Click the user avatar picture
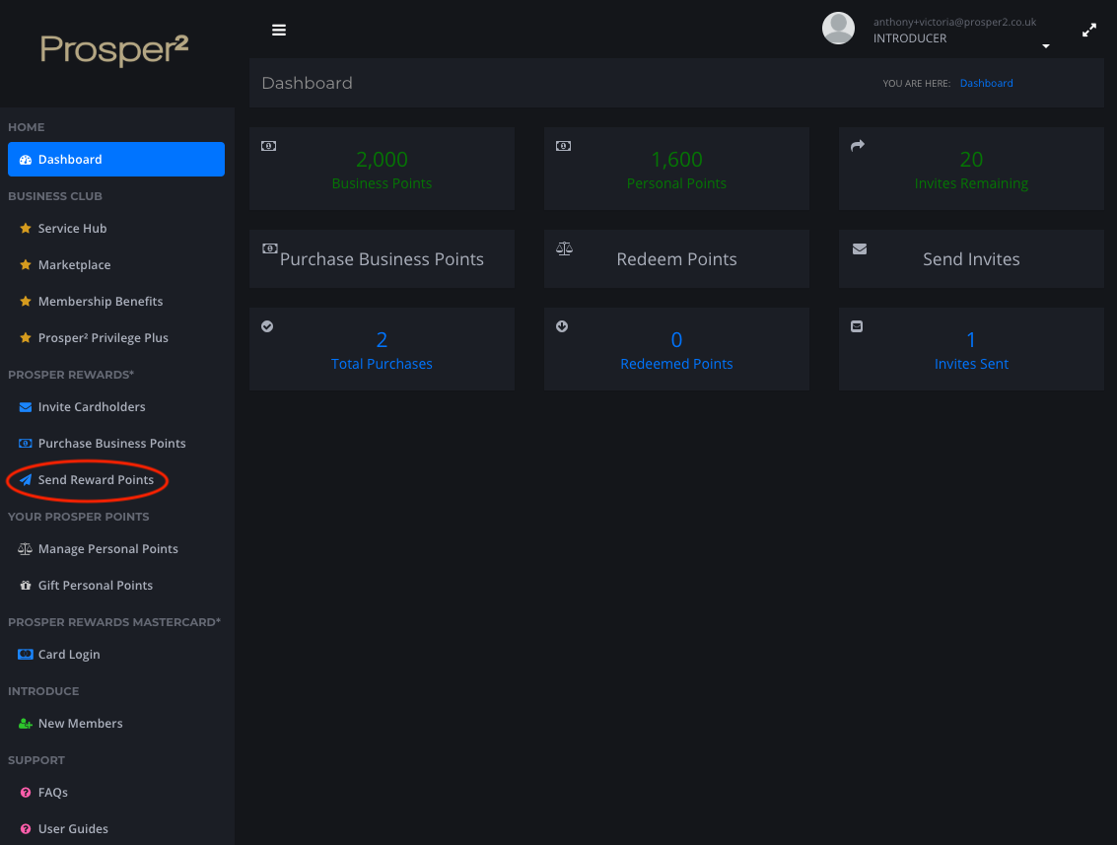 838,29
